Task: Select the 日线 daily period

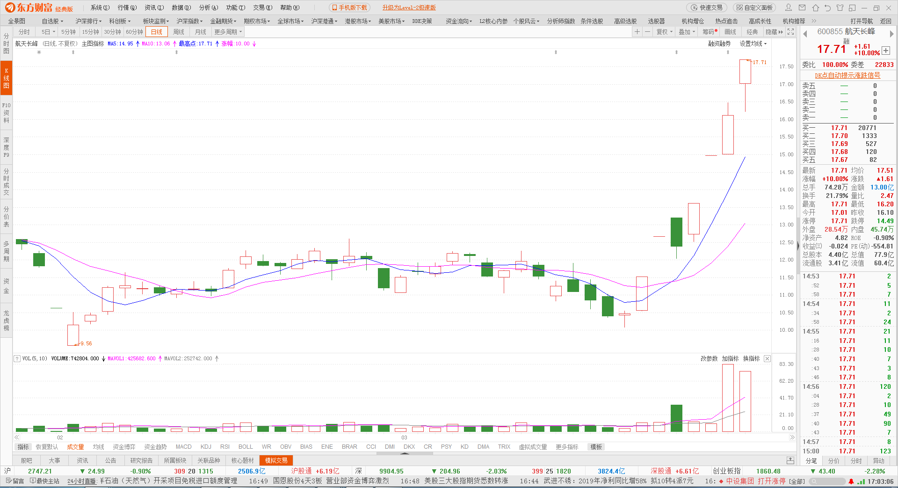Action: (x=157, y=32)
